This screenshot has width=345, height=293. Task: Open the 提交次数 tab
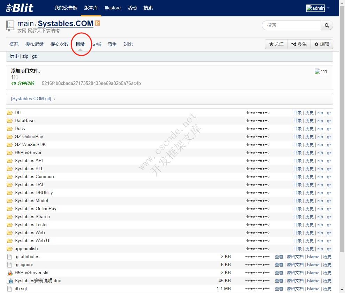tap(60, 44)
